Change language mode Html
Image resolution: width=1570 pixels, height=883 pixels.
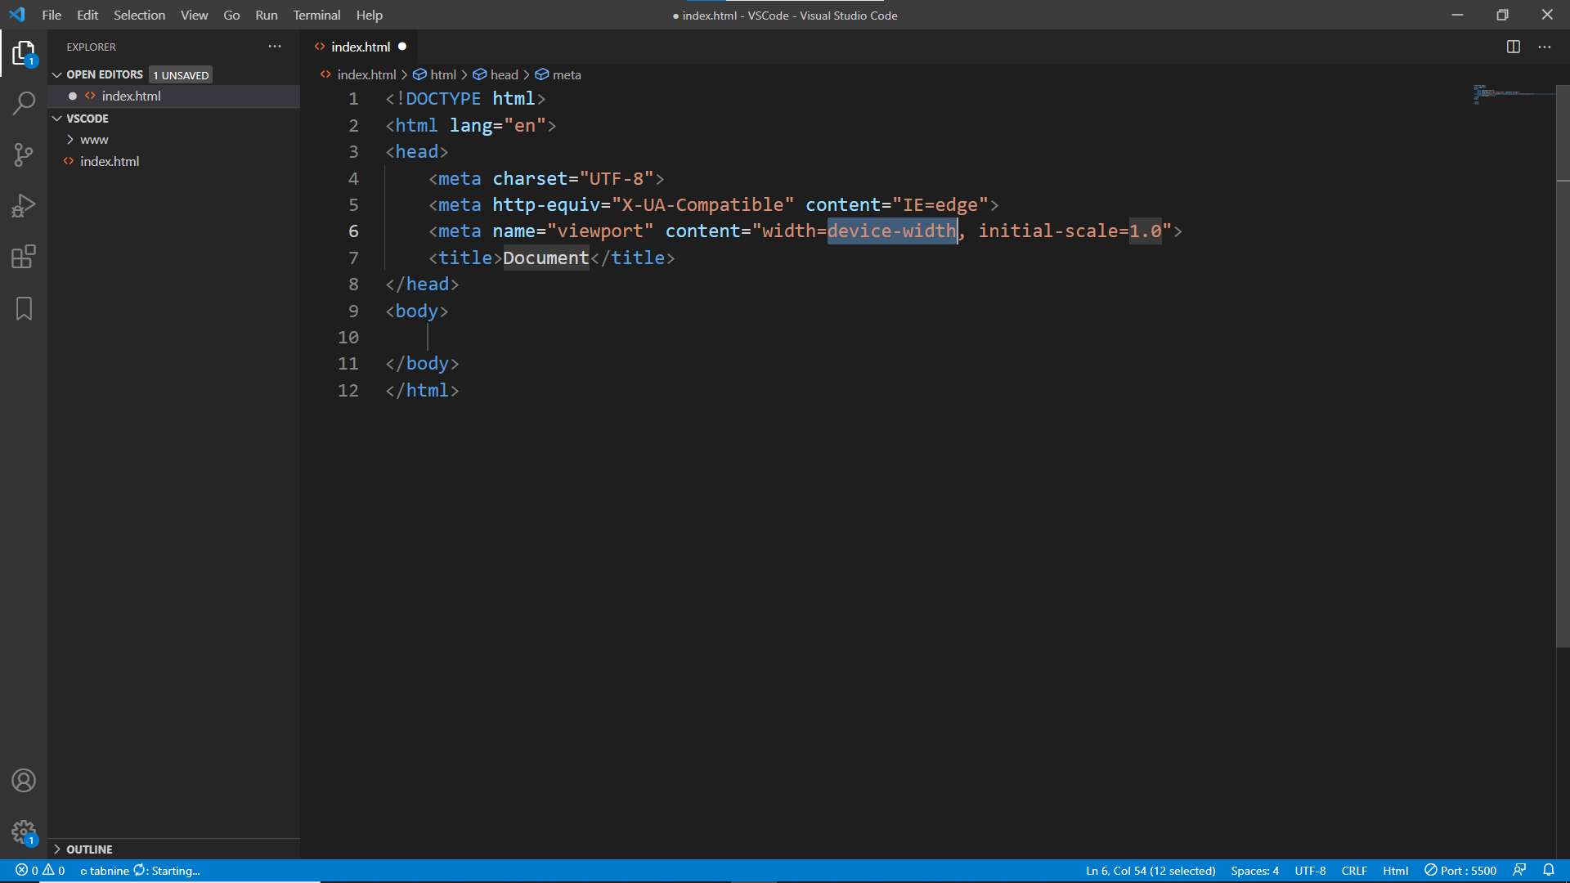[x=1395, y=871]
